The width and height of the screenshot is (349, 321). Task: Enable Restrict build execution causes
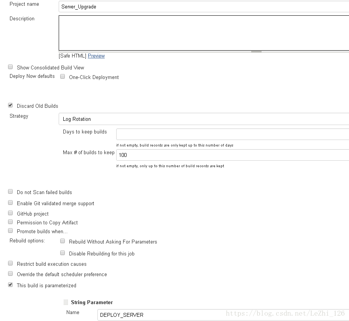[10, 263]
